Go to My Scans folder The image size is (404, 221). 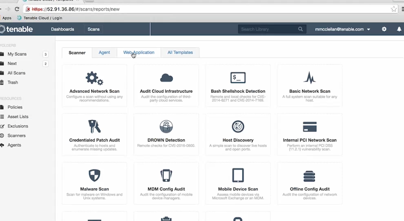17,54
